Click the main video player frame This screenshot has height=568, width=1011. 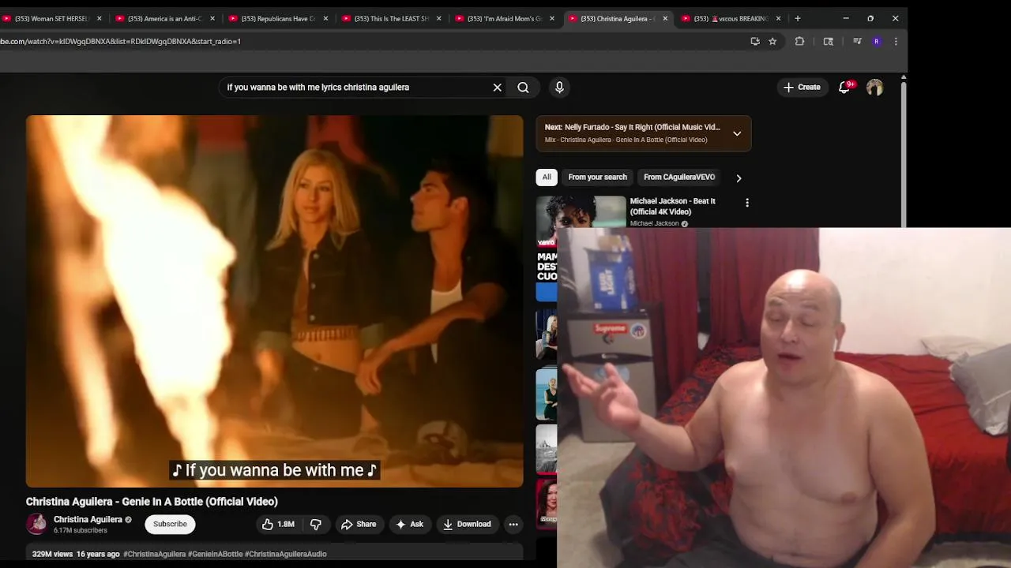(274, 301)
